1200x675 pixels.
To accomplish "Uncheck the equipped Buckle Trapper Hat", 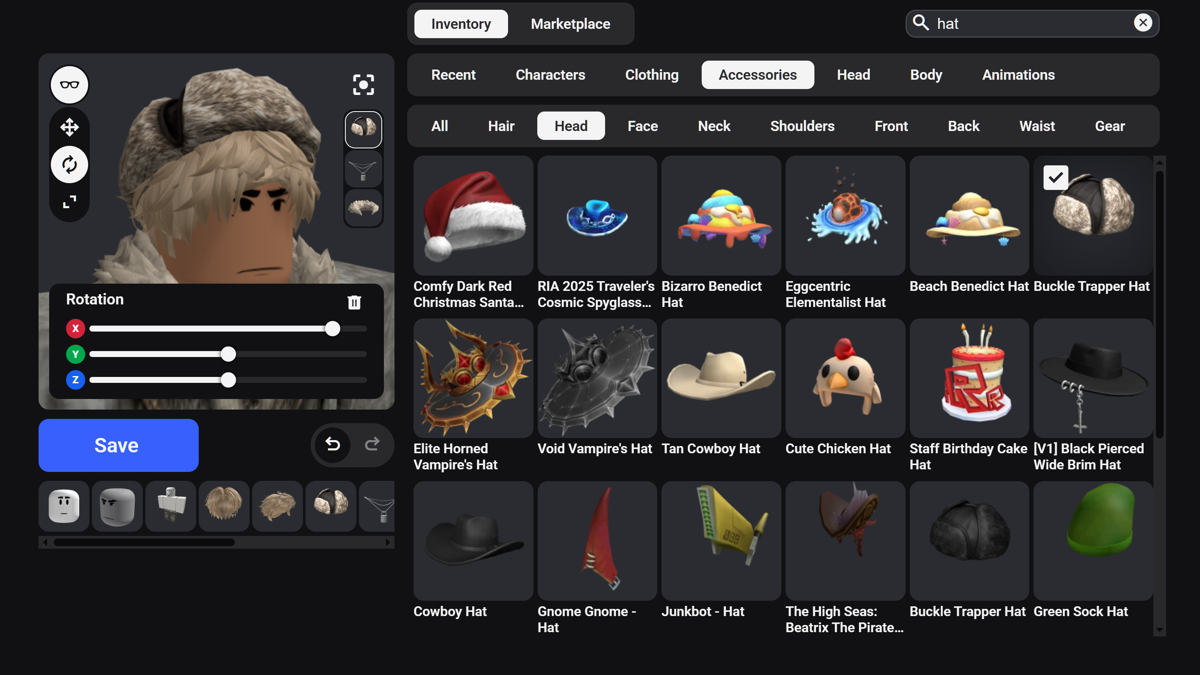I will pos(1055,178).
